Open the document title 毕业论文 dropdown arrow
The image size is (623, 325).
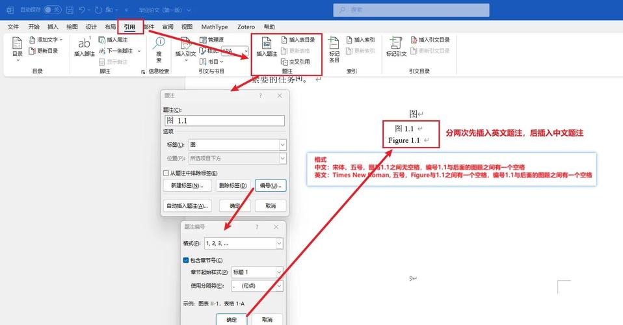[x=189, y=10]
